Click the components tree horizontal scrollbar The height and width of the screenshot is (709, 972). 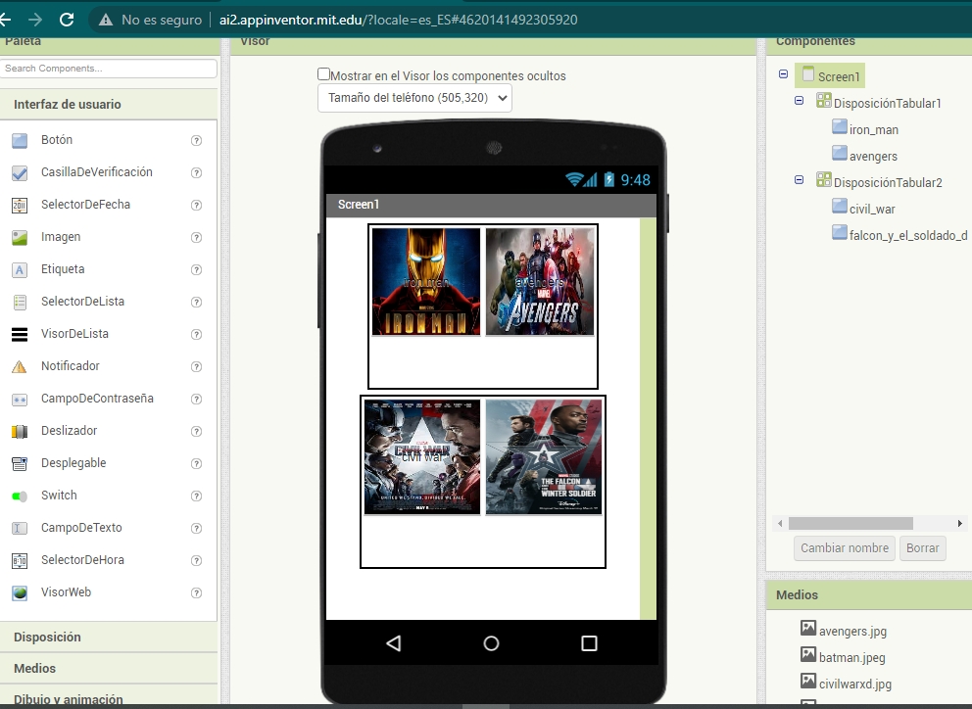850,523
